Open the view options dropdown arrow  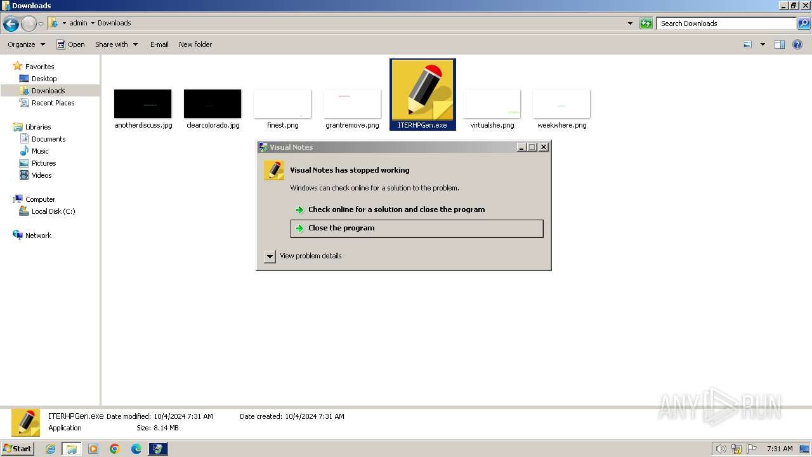point(763,44)
